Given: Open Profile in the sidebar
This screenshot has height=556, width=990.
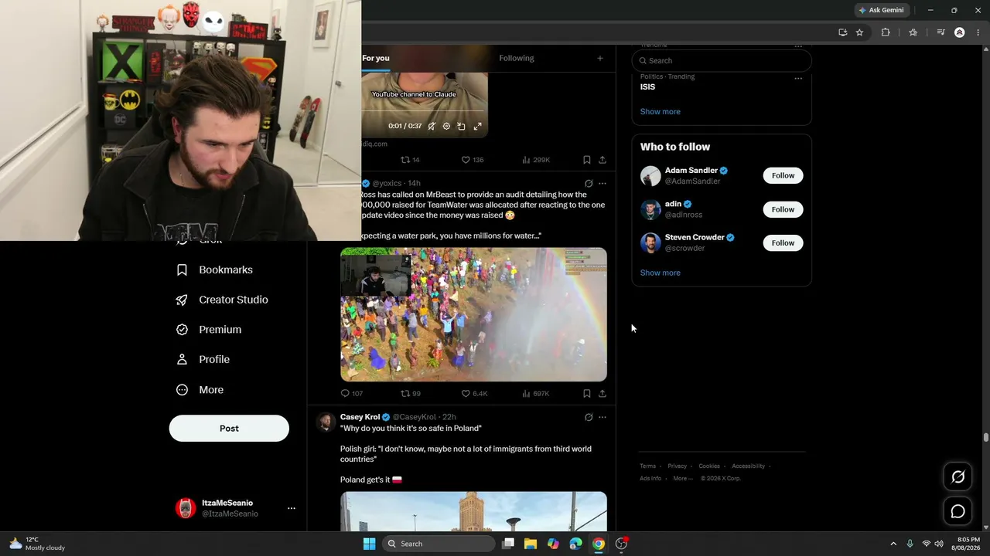Looking at the screenshot, I should 203,360.
